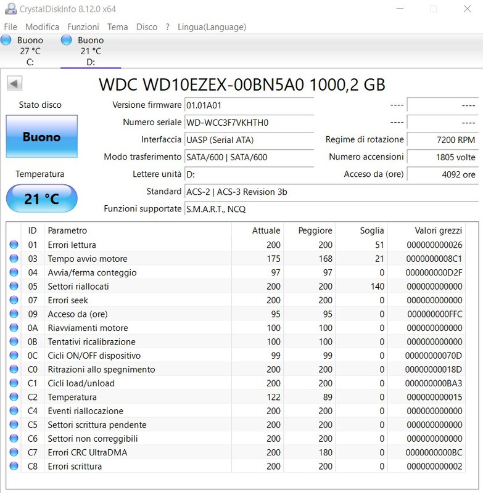The image size is (483, 493).
Task: Click the Versione firmware field 01.01A01
Action: click(x=249, y=105)
